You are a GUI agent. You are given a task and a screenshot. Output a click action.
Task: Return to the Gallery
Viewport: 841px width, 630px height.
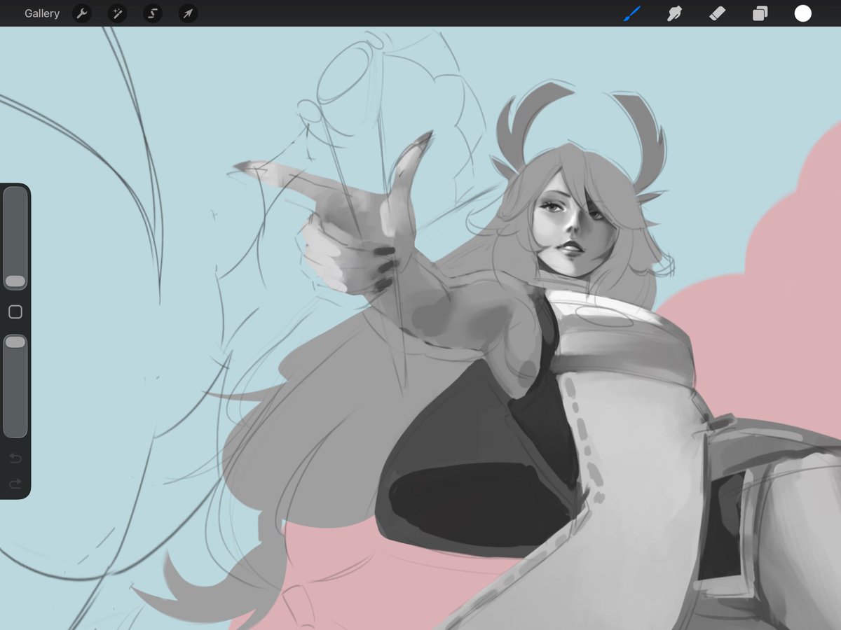click(42, 13)
